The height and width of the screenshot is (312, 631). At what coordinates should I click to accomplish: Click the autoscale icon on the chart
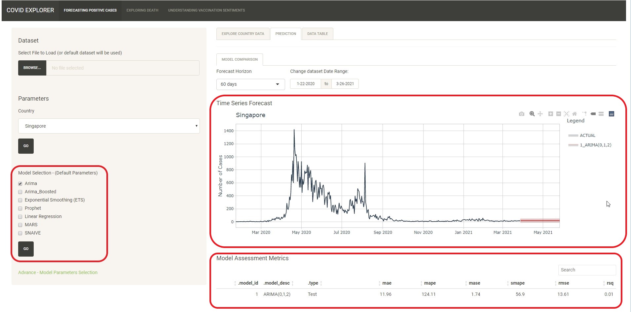567,114
